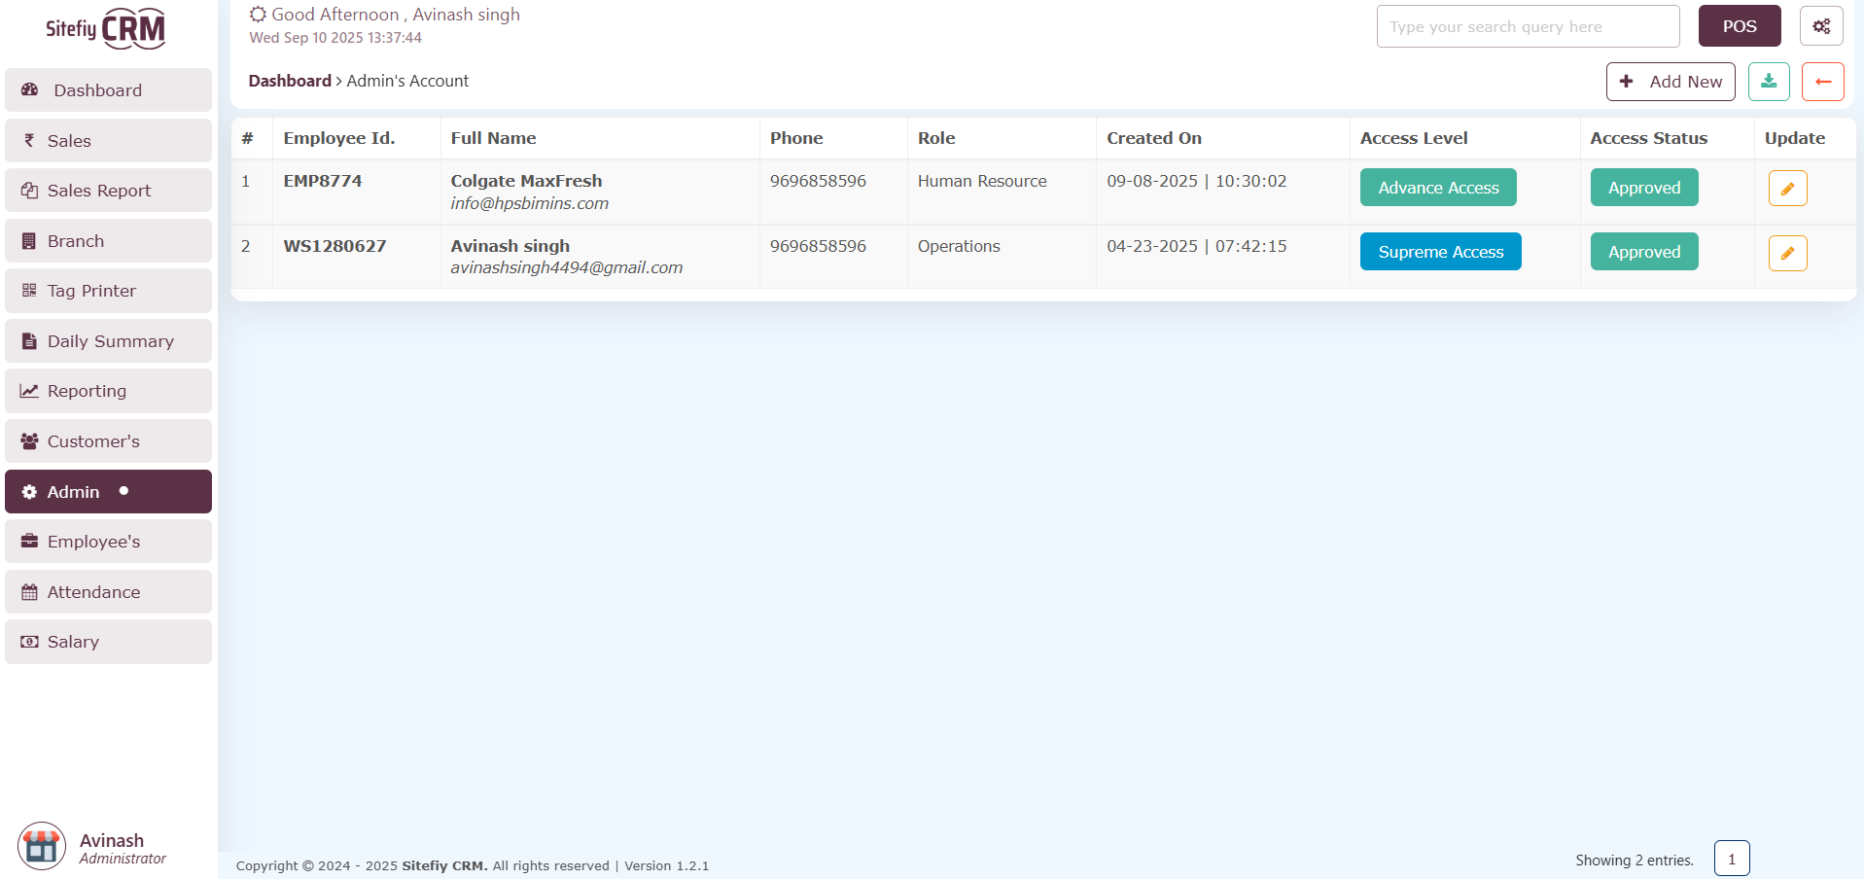Edit EMP8774 using the pencil icon
Viewport: 1864px width, 879px height.
1787,188
